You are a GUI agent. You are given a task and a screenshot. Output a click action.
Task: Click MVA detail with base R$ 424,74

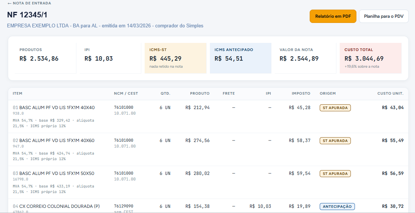click(53, 156)
